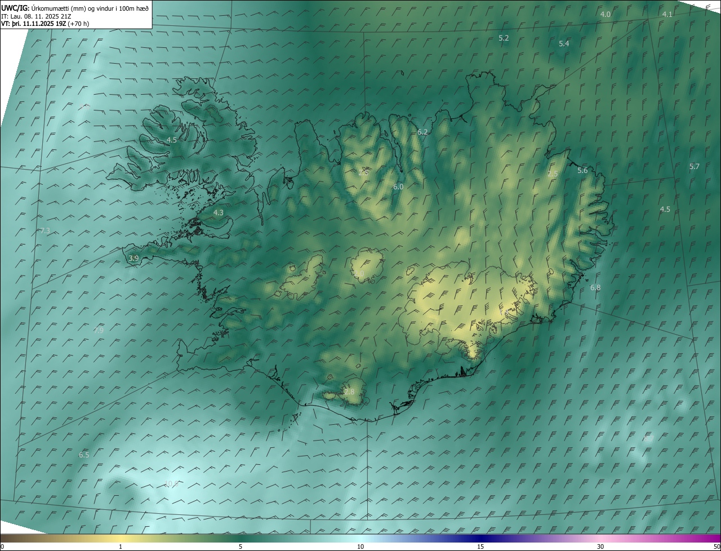Viewport: 721px width, 551px height.
Task: Click the 3.9 value label
Action: (133, 258)
